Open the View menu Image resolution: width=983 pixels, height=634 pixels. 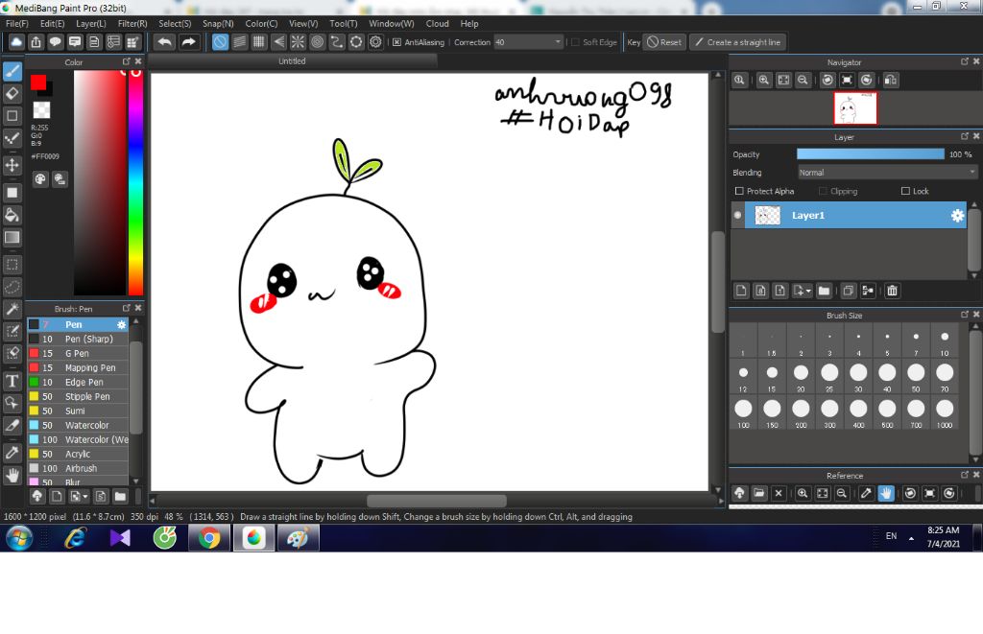point(303,23)
